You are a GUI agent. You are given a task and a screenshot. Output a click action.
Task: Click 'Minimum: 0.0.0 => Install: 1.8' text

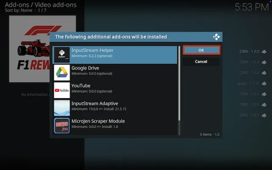pyautogui.click(x=95, y=127)
